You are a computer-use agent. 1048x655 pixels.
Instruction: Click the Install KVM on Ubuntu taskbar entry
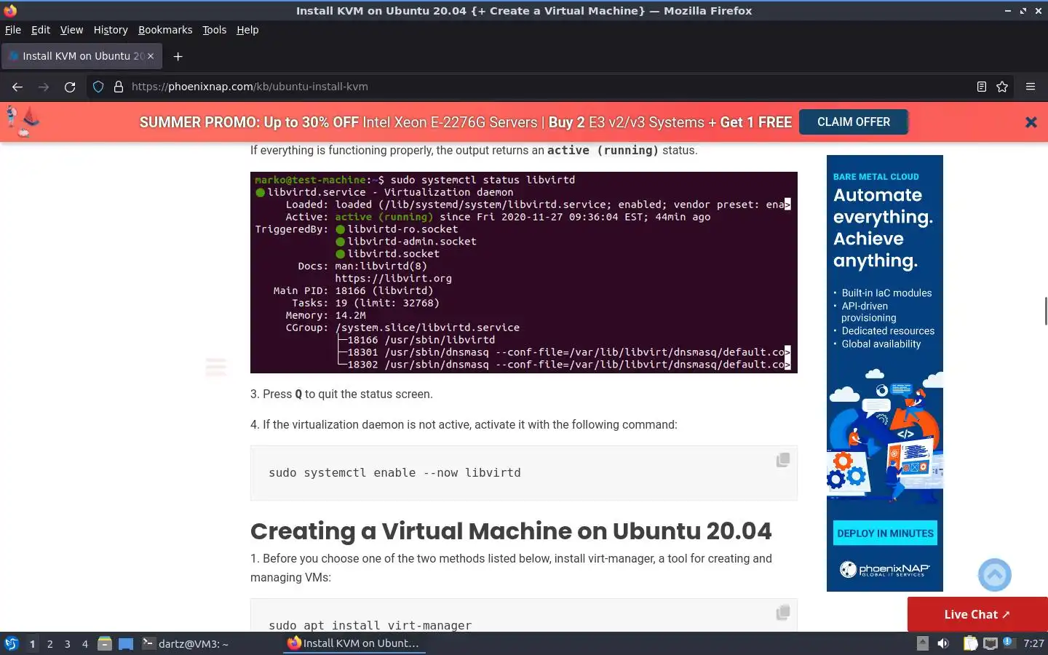click(x=354, y=643)
